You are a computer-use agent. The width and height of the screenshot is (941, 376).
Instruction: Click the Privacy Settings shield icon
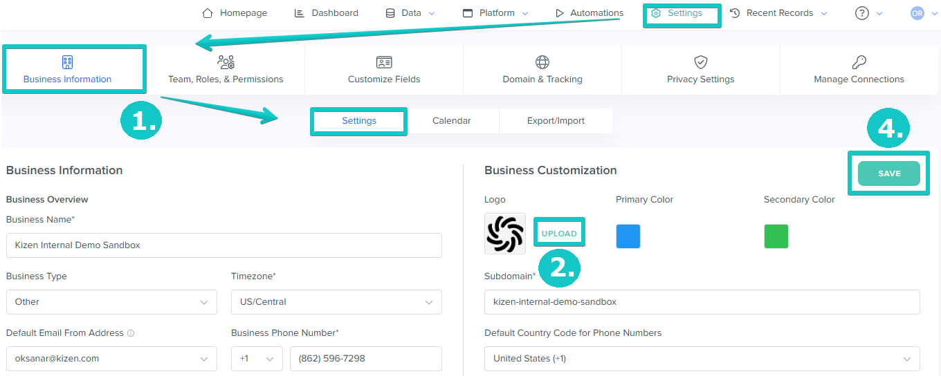pos(701,62)
